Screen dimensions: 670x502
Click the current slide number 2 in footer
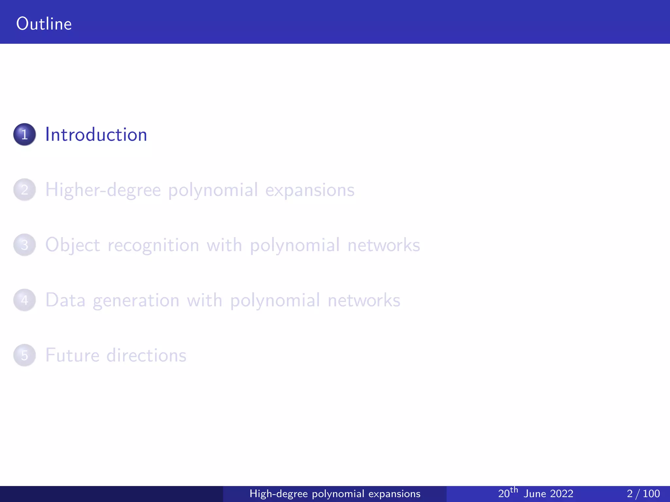[630, 494]
